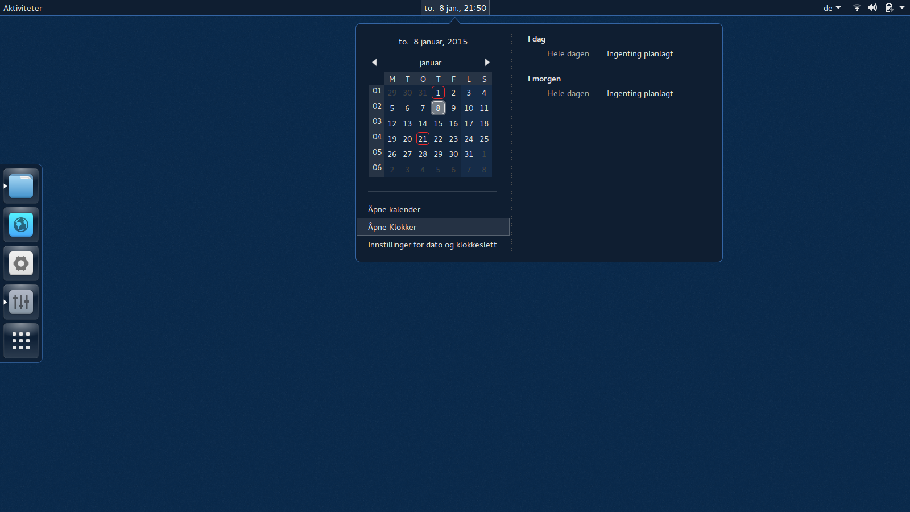
Task: Go to next month arrow
Action: click(x=487, y=63)
